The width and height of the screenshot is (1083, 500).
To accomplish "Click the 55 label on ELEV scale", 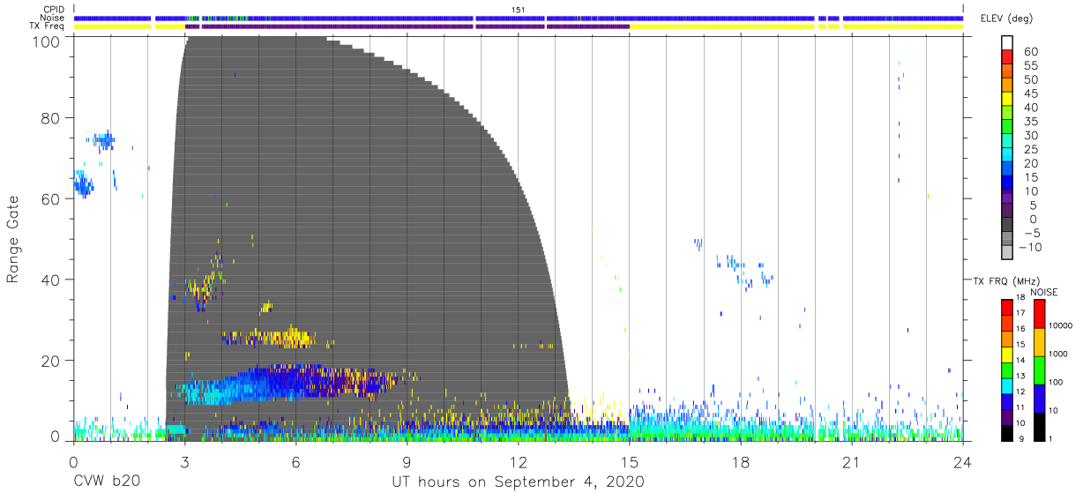I will (1031, 66).
